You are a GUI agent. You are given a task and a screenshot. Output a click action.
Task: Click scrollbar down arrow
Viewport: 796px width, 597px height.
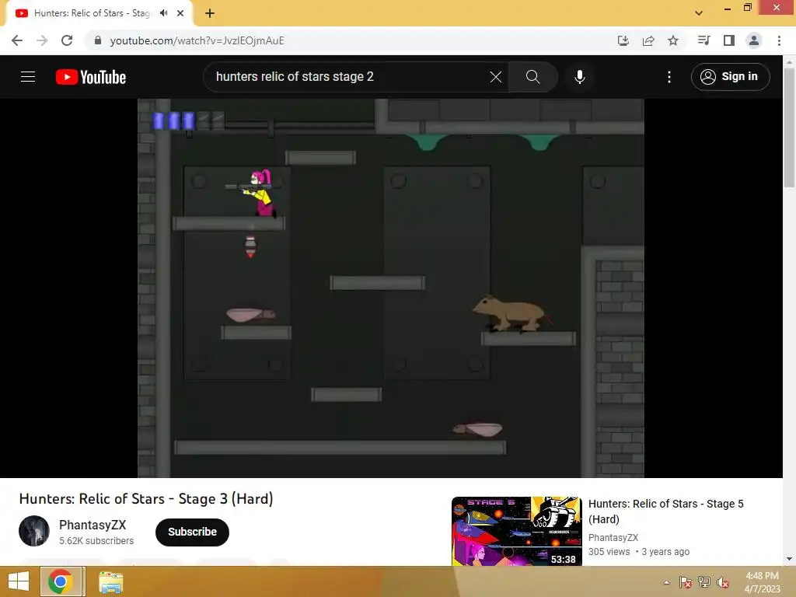tap(789, 559)
